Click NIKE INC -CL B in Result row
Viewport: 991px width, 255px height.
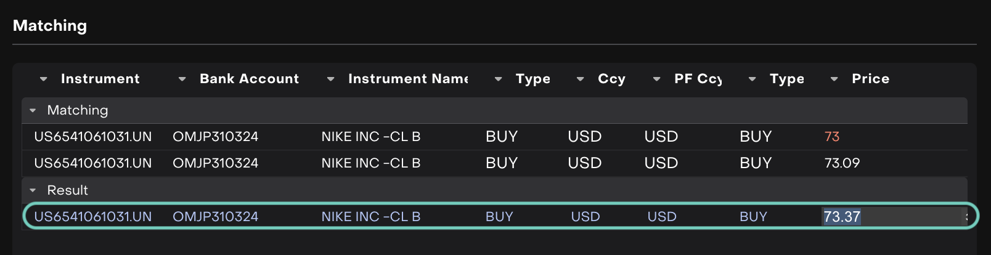pos(370,217)
